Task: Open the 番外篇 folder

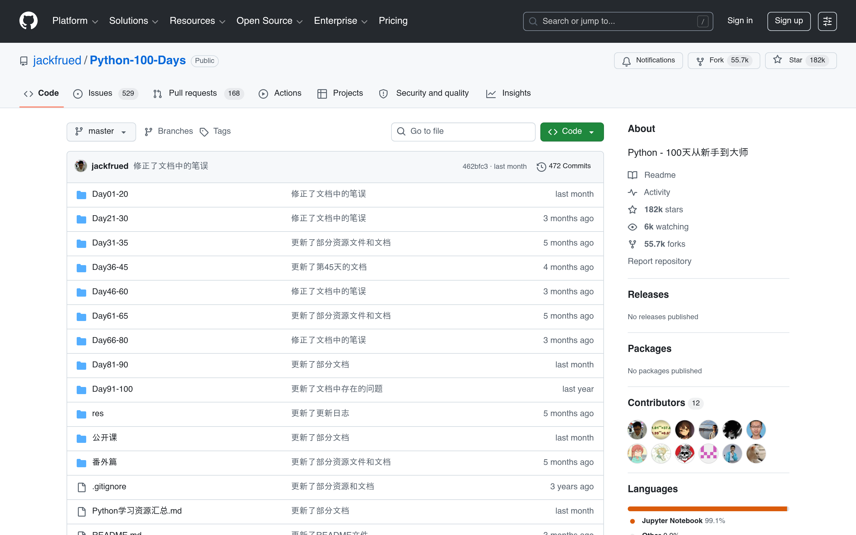Action: 105,462
